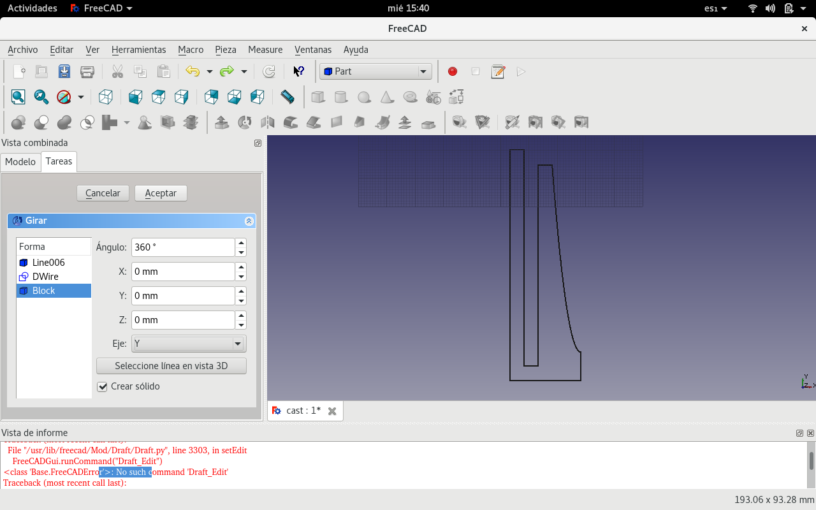The height and width of the screenshot is (510, 816).
Task: Switch to the isometric view icon
Action: pos(106,97)
